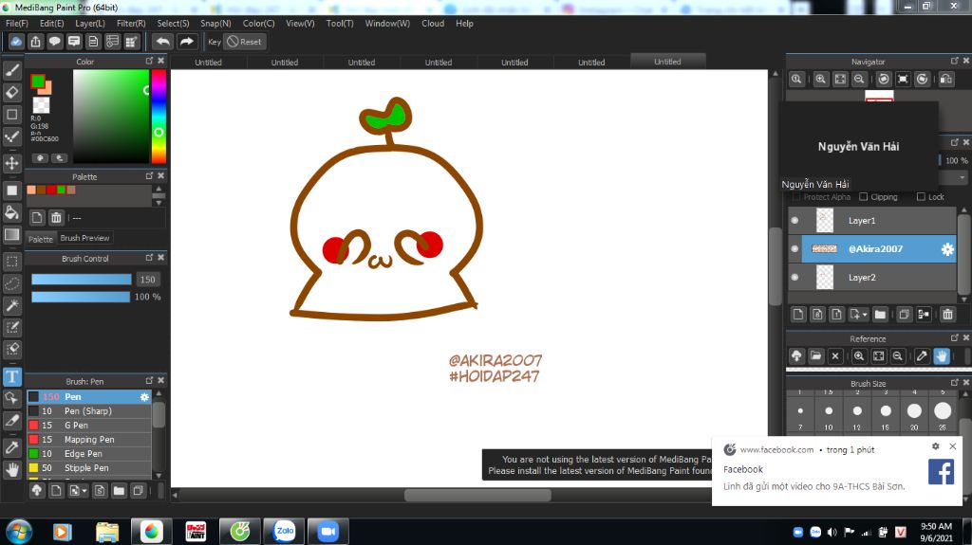Switch to the Brush Preview tab

[x=84, y=238]
